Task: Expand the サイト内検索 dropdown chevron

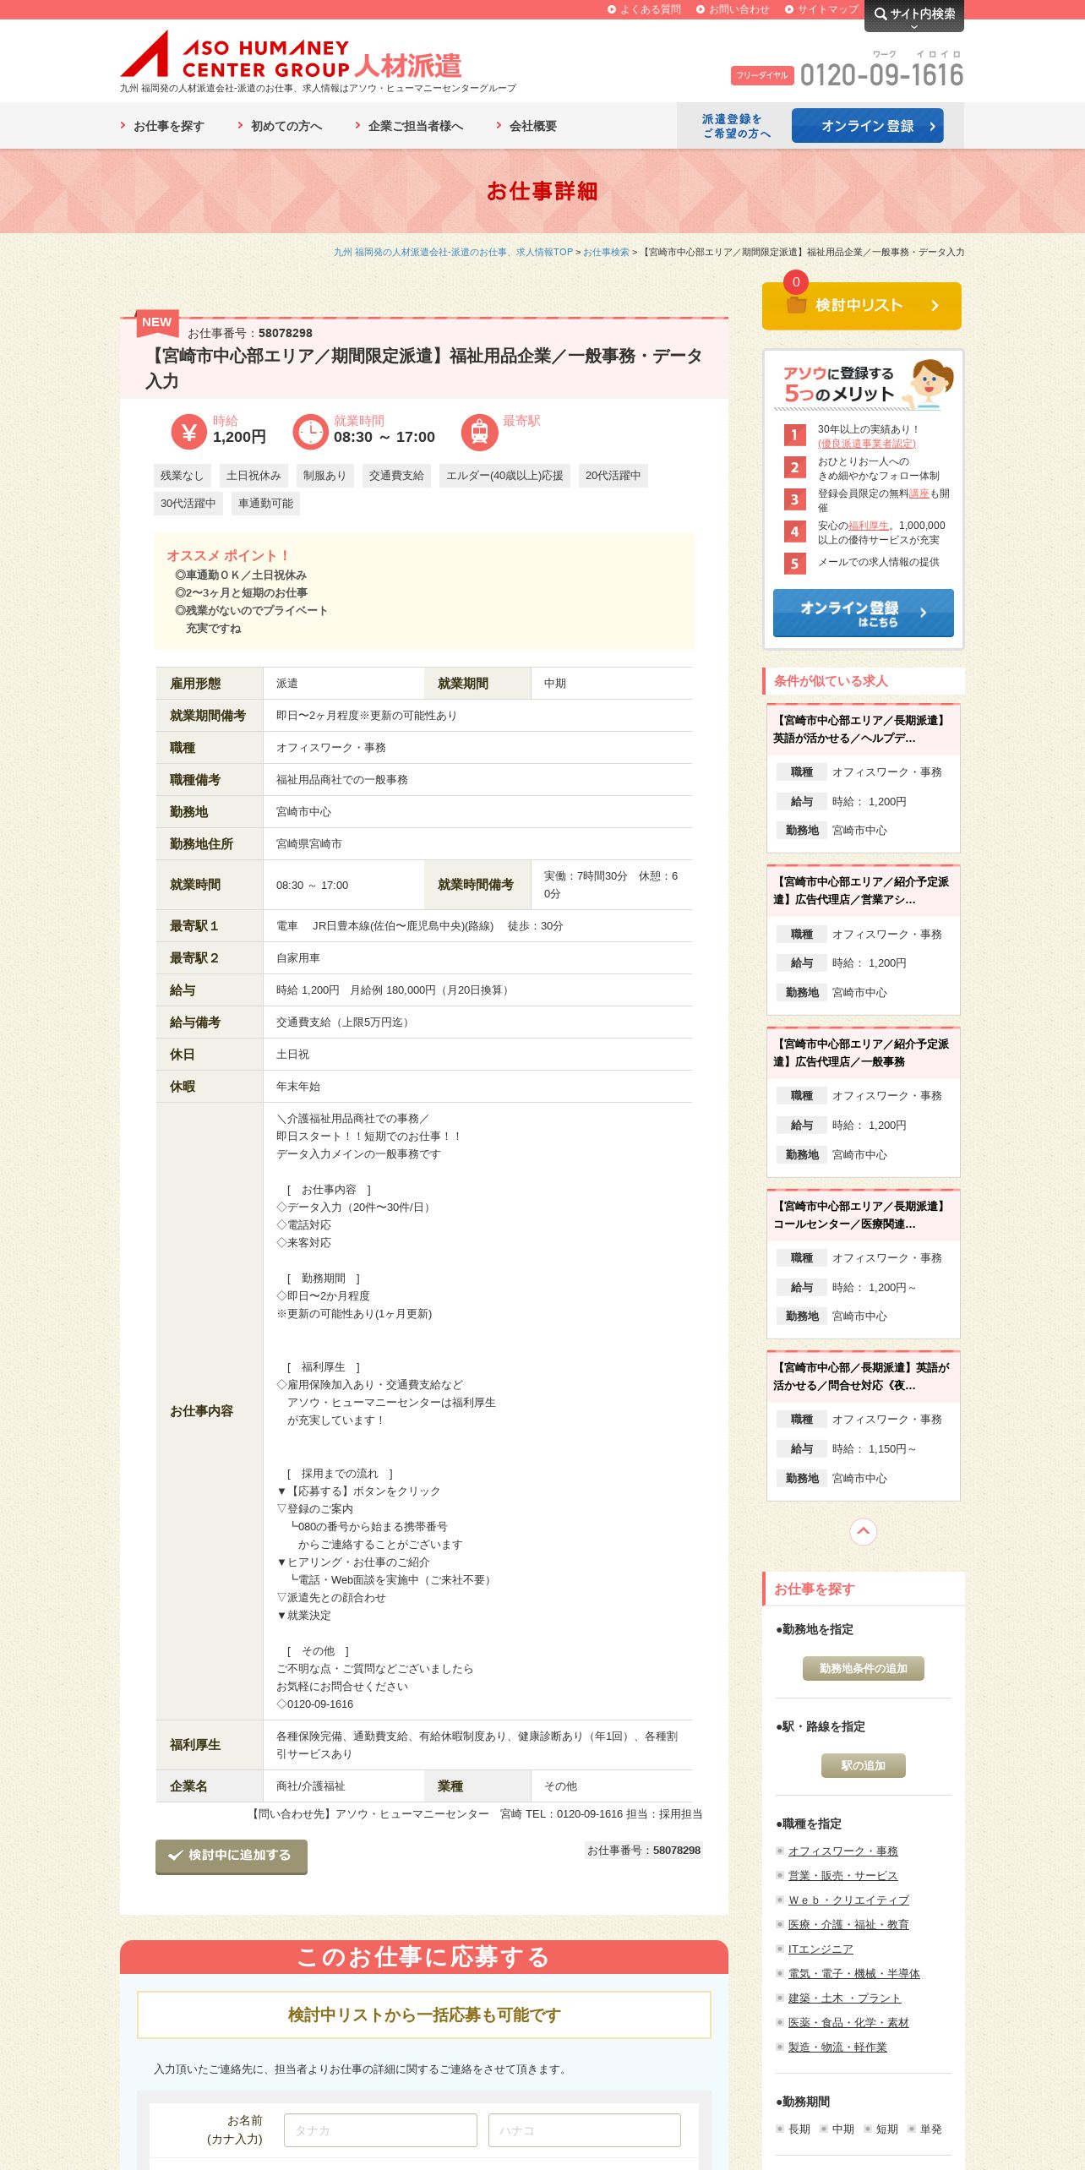Action: click(x=913, y=27)
